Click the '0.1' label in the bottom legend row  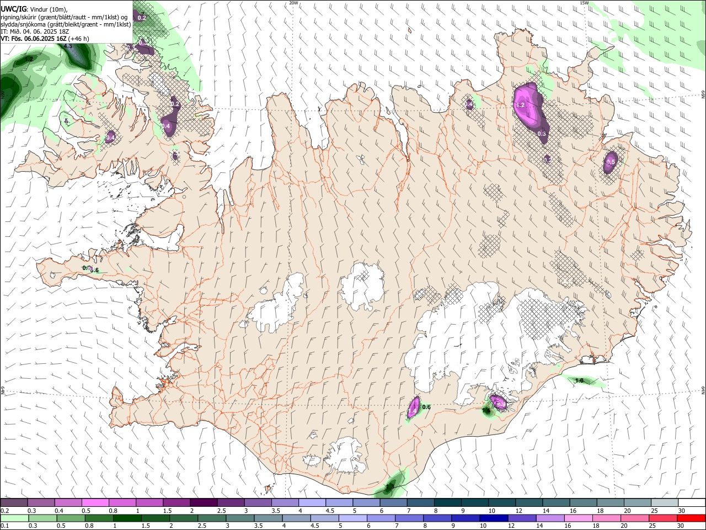click(4, 526)
